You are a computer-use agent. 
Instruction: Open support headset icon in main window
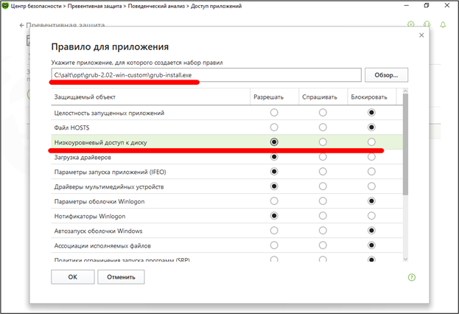click(x=427, y=24)
